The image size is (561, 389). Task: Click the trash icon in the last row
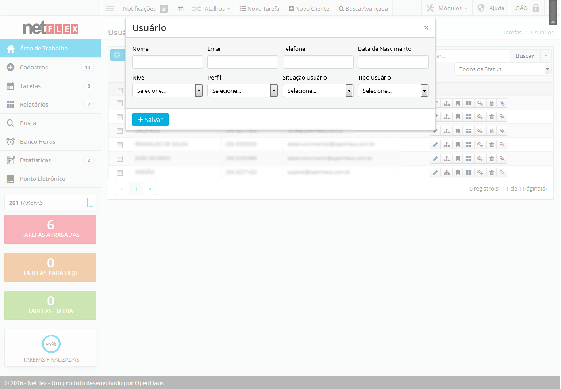(x=492, y=172)
